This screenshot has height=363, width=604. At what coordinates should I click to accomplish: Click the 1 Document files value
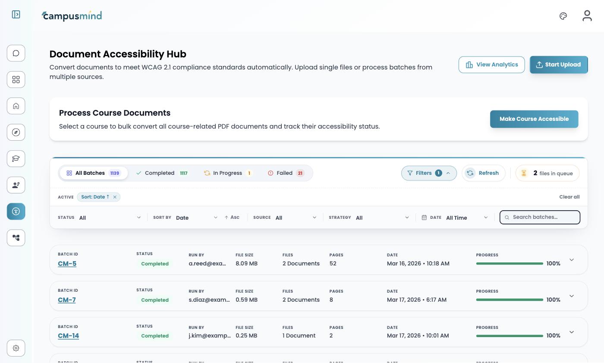(299, 335)
